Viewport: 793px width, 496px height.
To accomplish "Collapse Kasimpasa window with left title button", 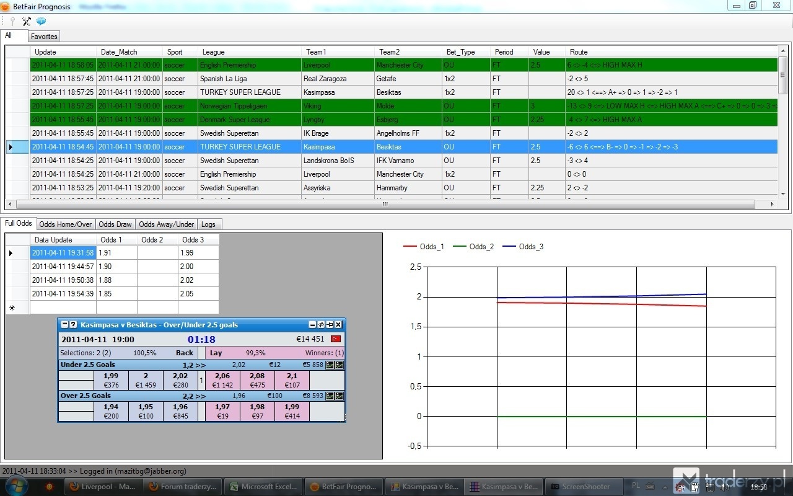I will (64, 325).
